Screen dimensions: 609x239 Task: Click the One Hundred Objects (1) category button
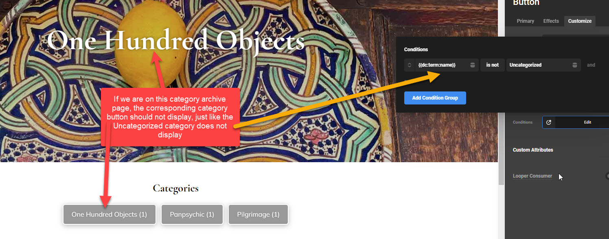[109, 214]
